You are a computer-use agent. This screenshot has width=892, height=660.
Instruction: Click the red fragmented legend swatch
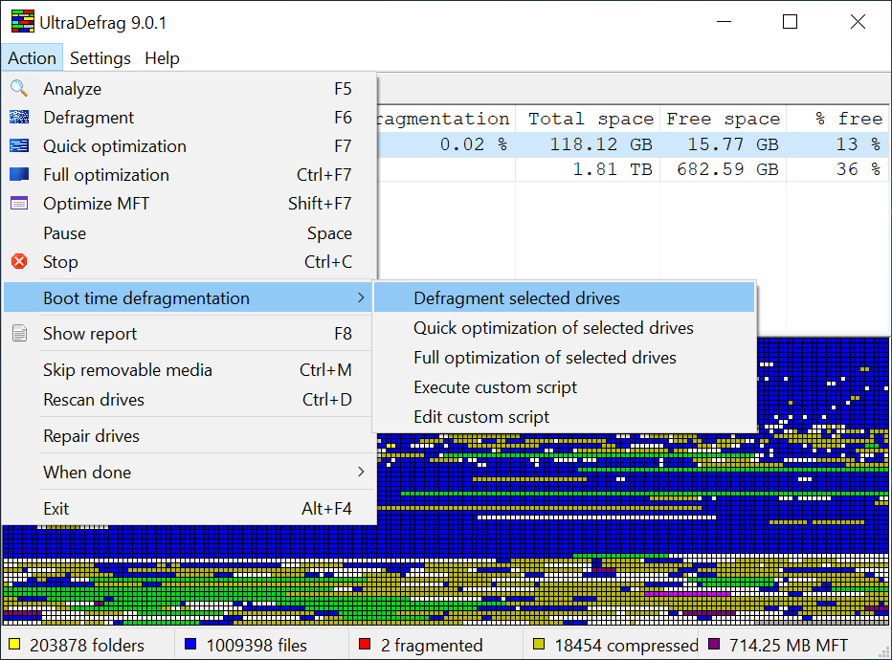(364, 645)
